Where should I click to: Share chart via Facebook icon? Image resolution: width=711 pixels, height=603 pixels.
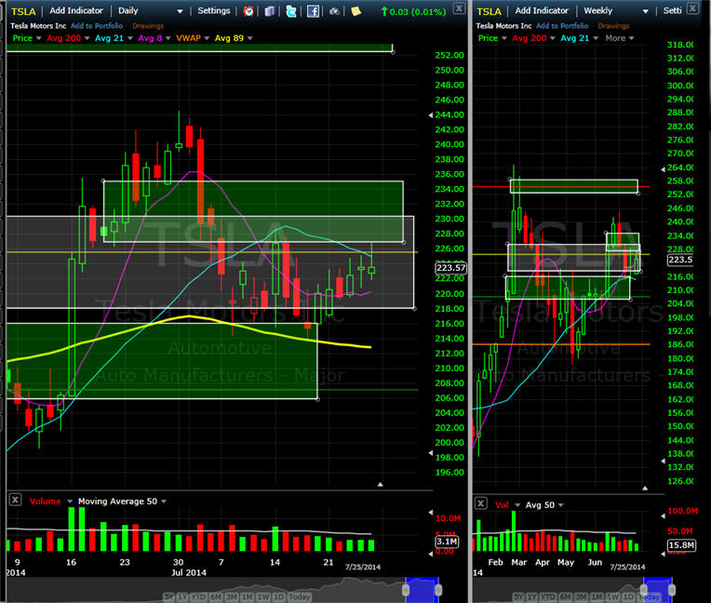pyautogui.click(x=313, y=11)
